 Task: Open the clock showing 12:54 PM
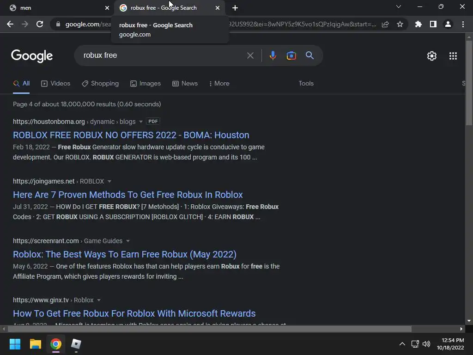click(450, 344)
